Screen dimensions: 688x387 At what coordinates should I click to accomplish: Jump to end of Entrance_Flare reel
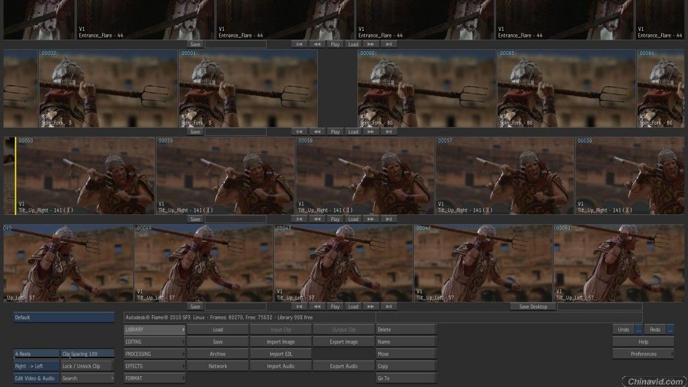(389, 44)
